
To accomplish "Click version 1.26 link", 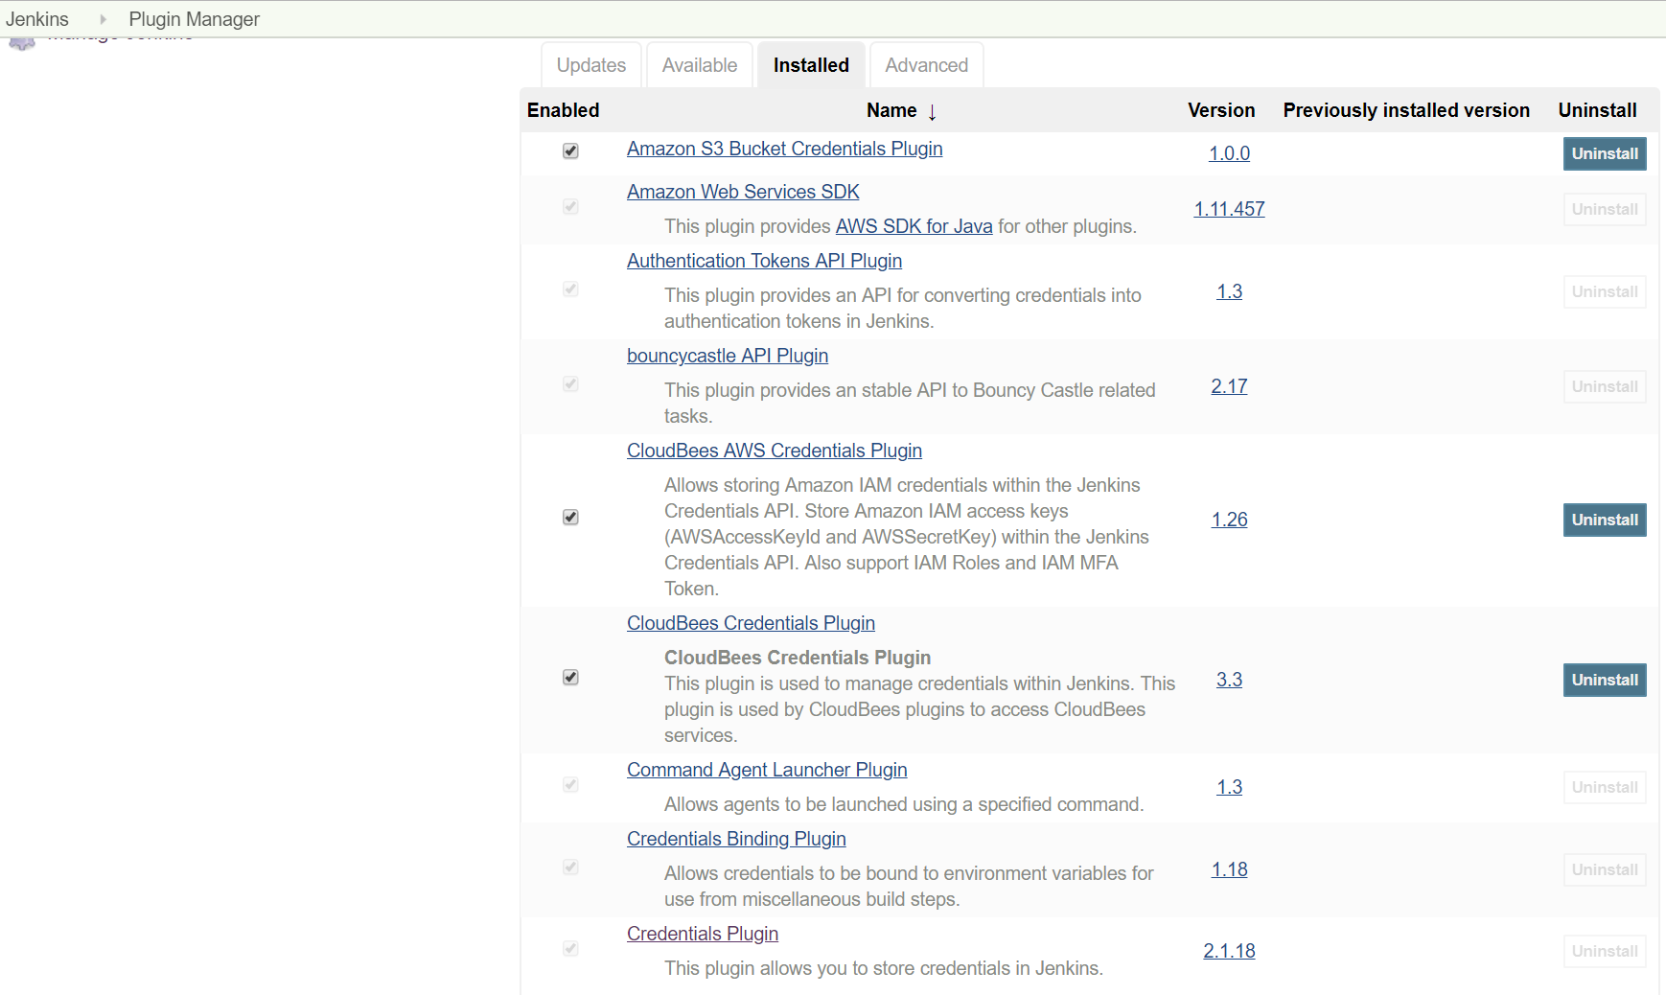I will point(1229,520).
